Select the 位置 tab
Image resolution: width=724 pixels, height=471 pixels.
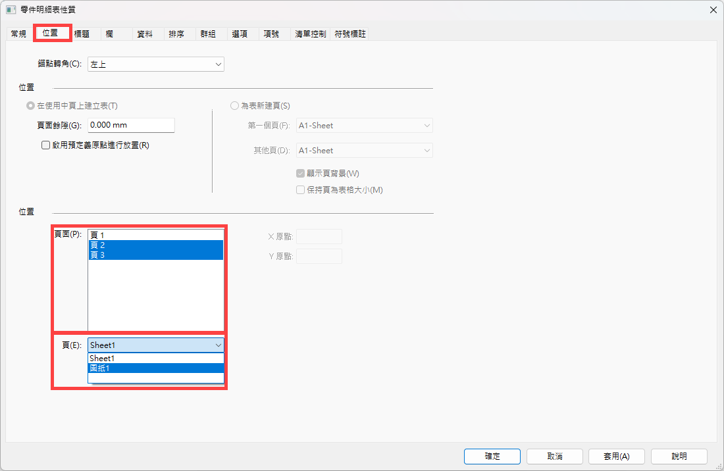51,33
